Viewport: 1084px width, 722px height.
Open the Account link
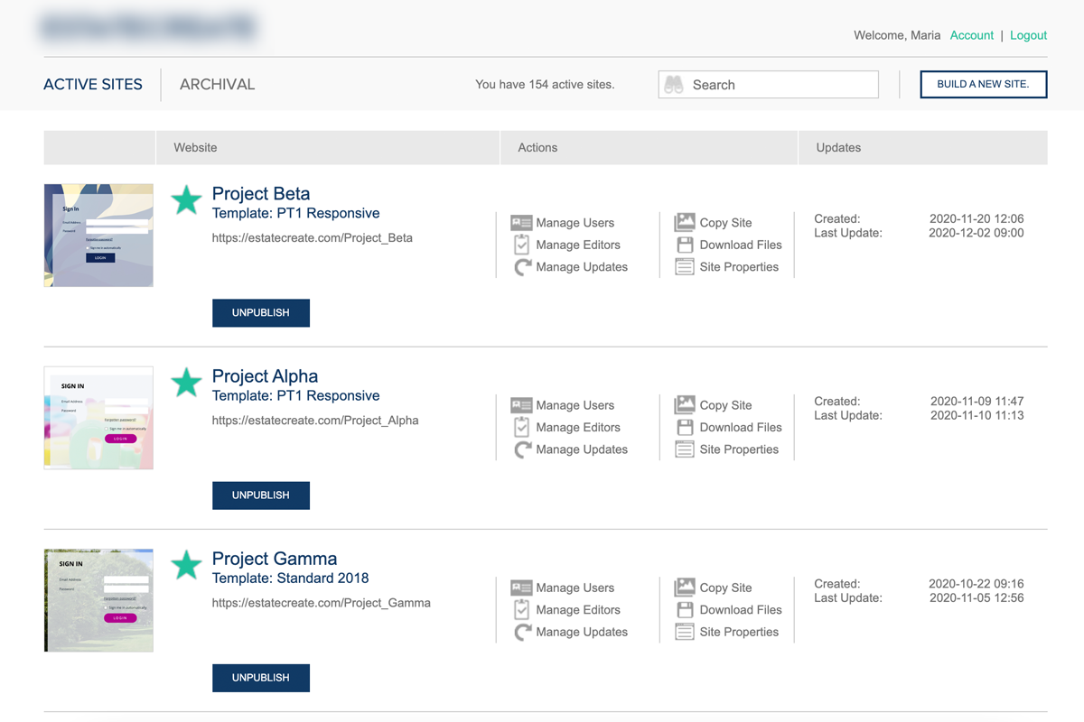point(971,35)
